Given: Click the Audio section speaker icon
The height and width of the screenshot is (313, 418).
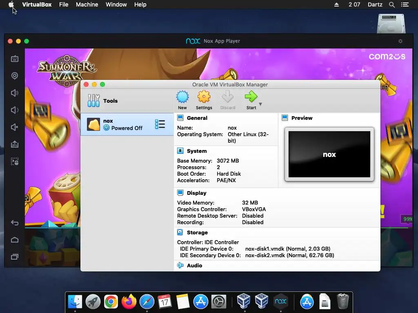Looking at the screenshot, I should point(180,265).
